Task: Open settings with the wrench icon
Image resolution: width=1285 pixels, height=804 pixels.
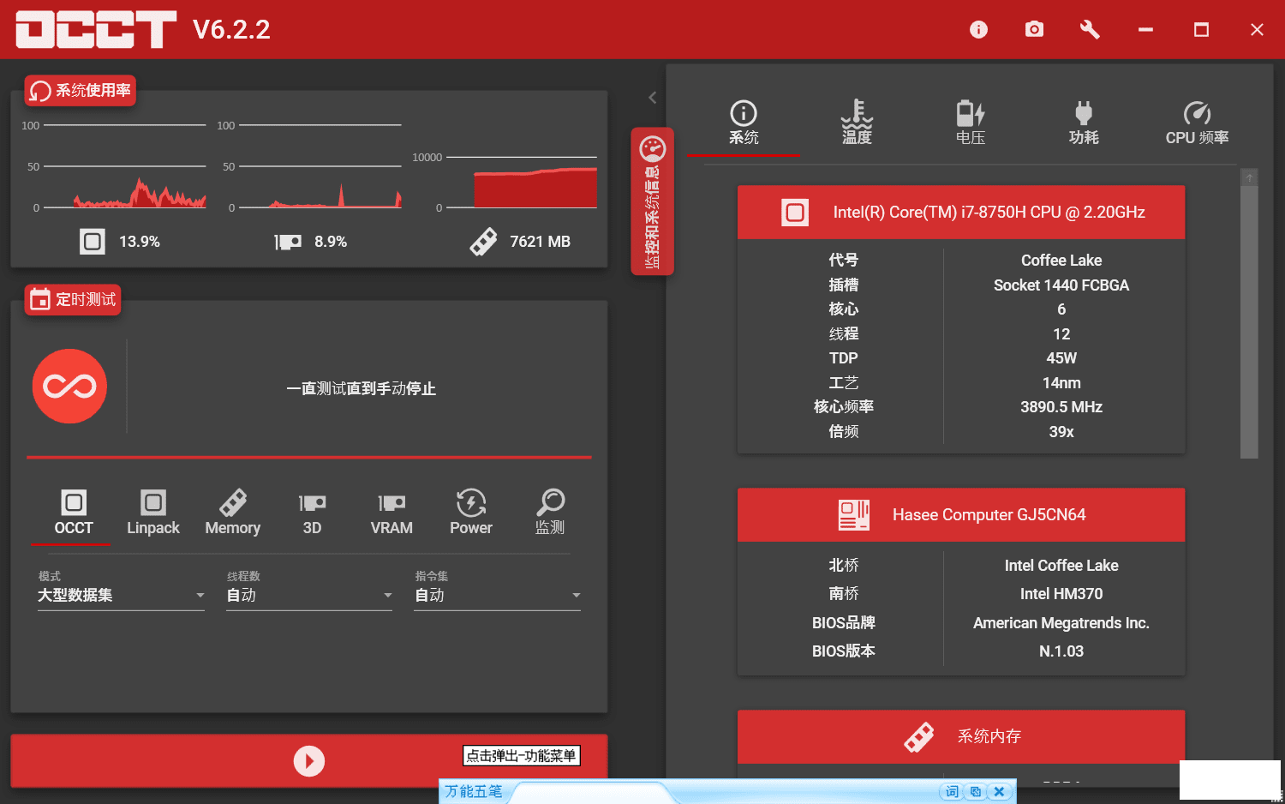Action: pyautogui.click(x=1090, y=30)
